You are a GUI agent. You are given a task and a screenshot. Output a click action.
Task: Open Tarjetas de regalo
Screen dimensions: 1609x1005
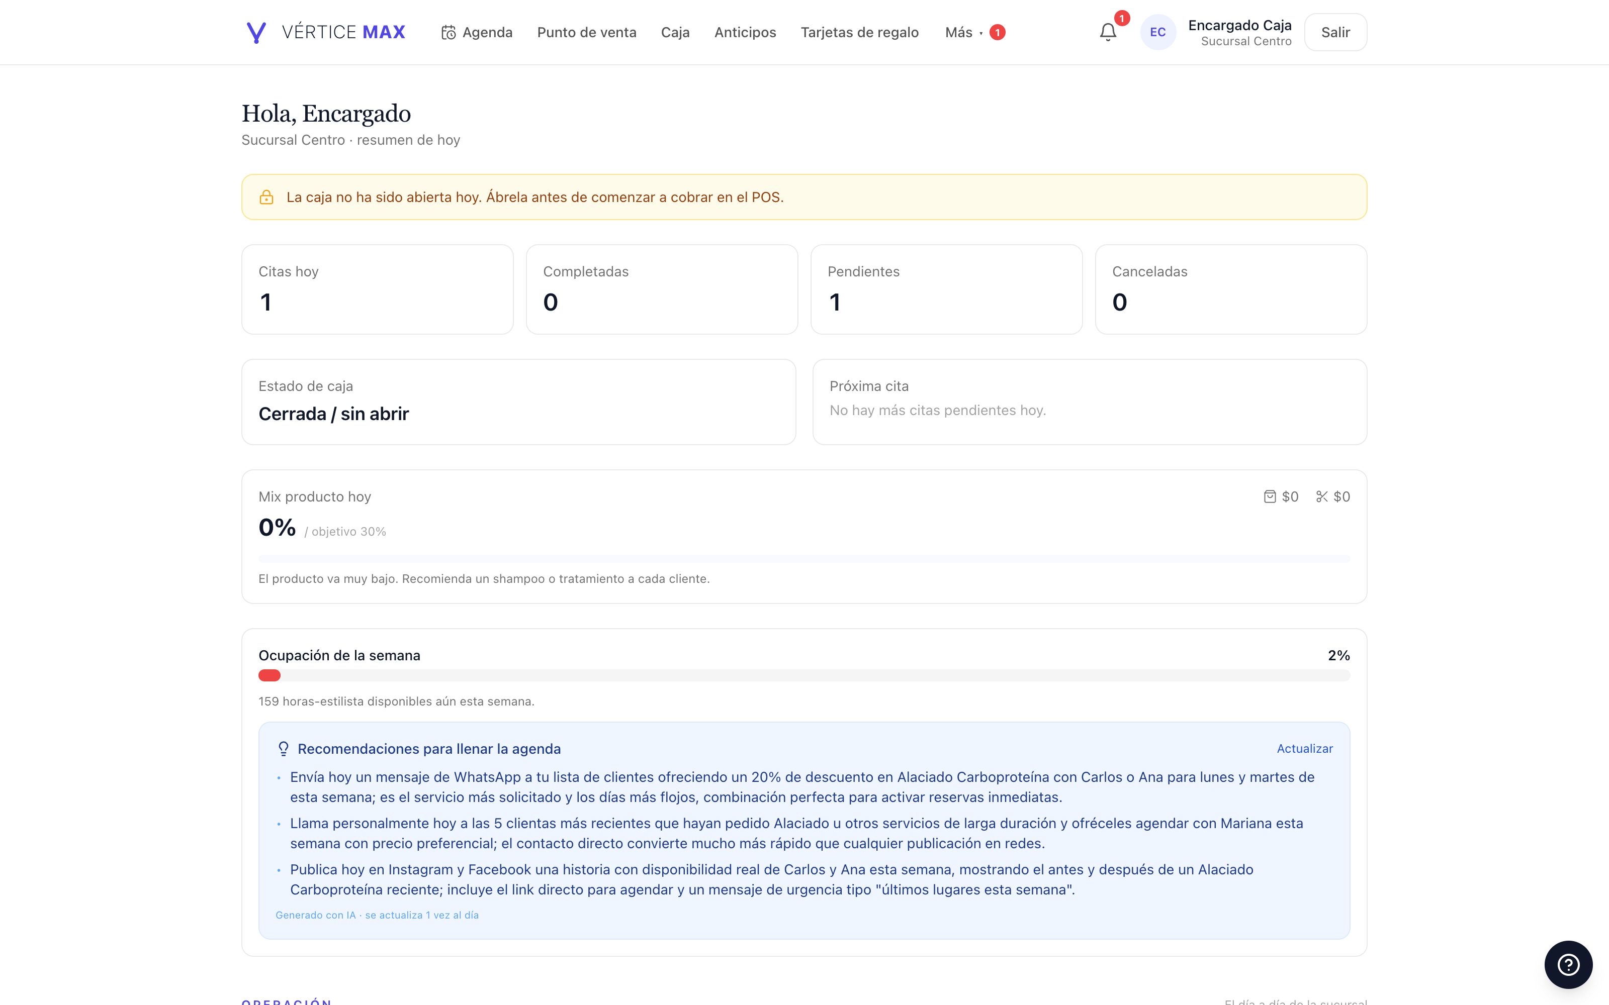[x=860, y=33]
